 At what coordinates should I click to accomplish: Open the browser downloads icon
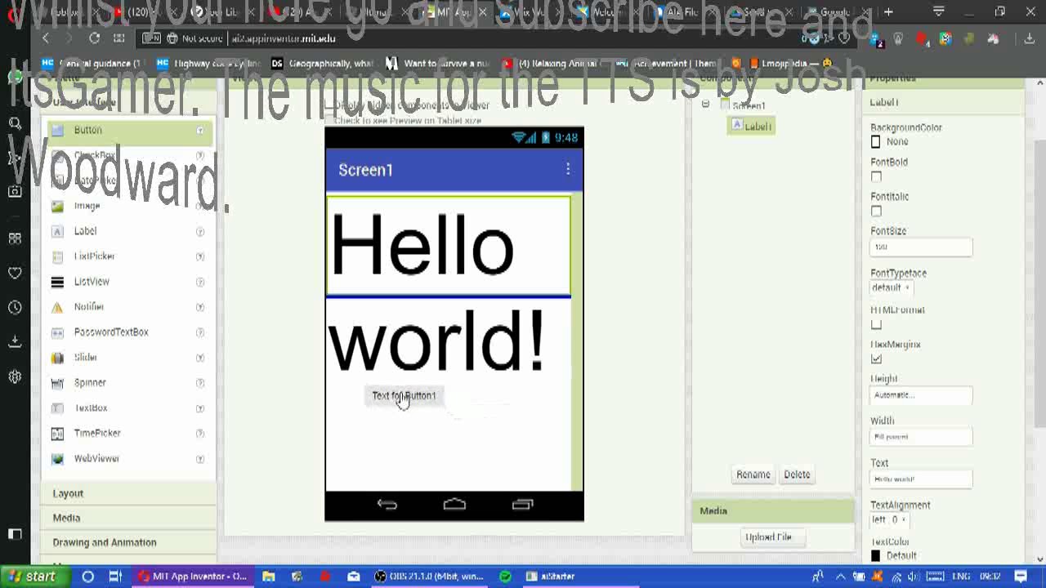tap(1029, 38)
